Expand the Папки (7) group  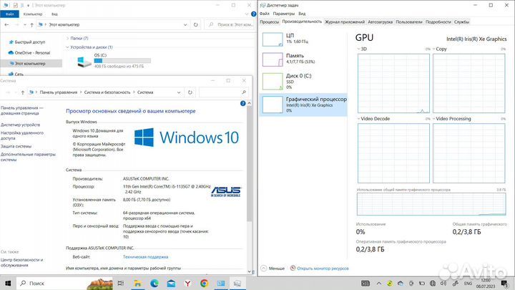click(69, 38)
